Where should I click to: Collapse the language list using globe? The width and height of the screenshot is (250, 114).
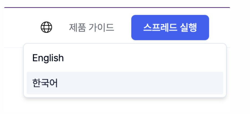(x=46, y=27)
